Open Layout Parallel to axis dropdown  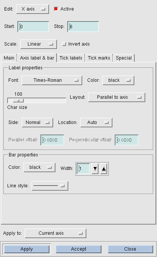pos(117,97)
